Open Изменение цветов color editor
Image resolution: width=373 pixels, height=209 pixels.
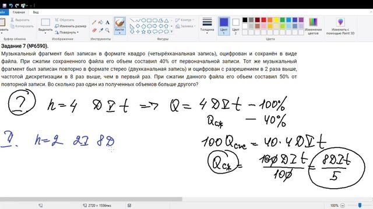point(313,26)
